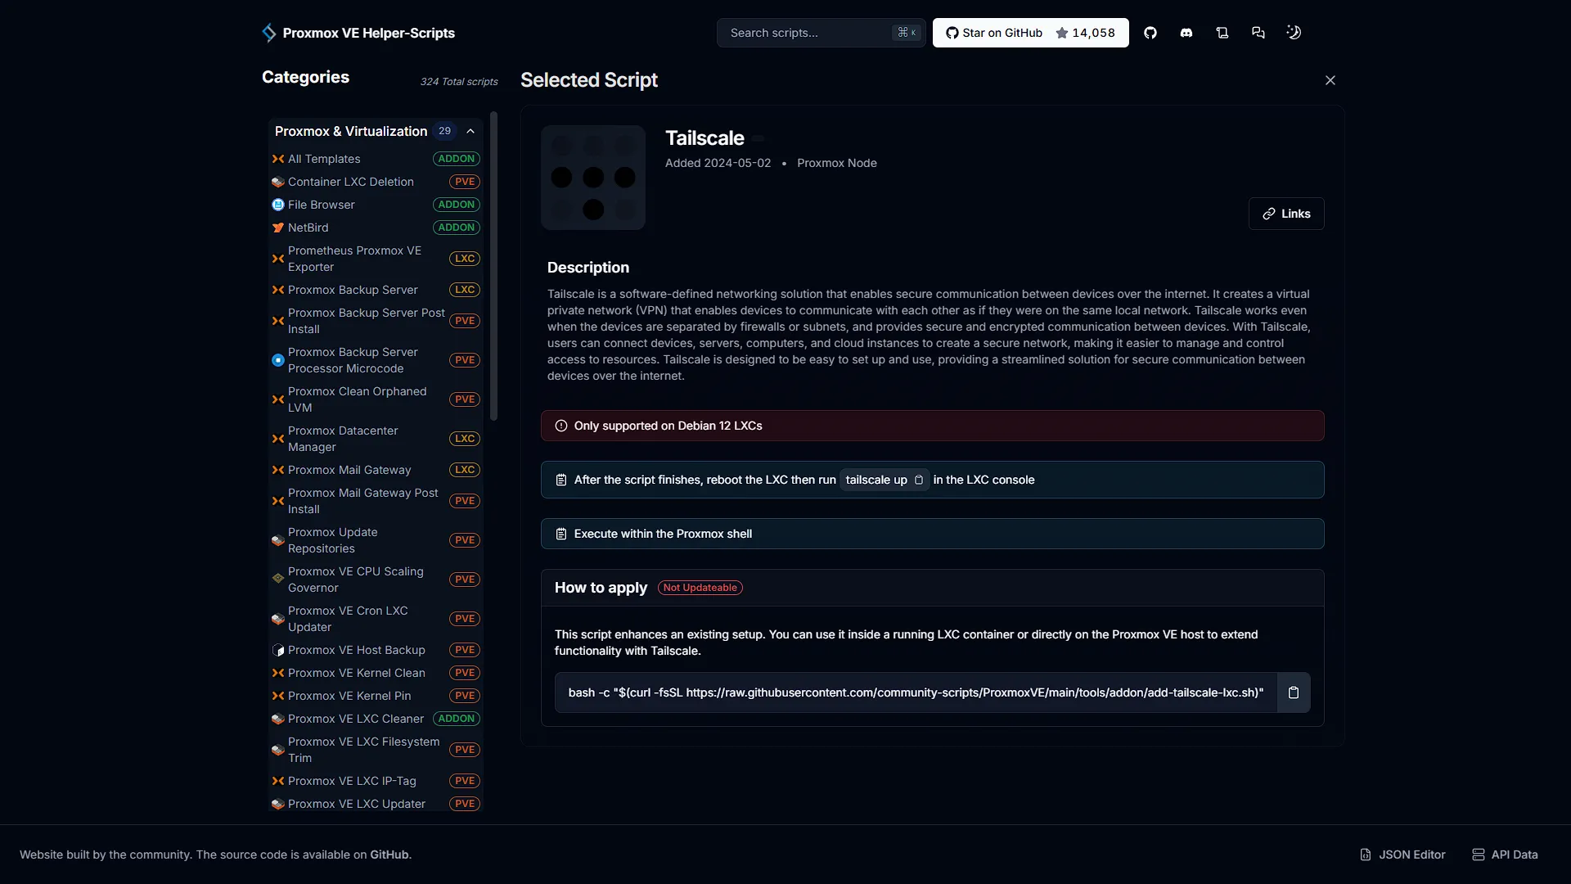The image size is (1571, 884).
Task: Select Proxmox Mail Gateway Post Install
Action: point(376,501)
